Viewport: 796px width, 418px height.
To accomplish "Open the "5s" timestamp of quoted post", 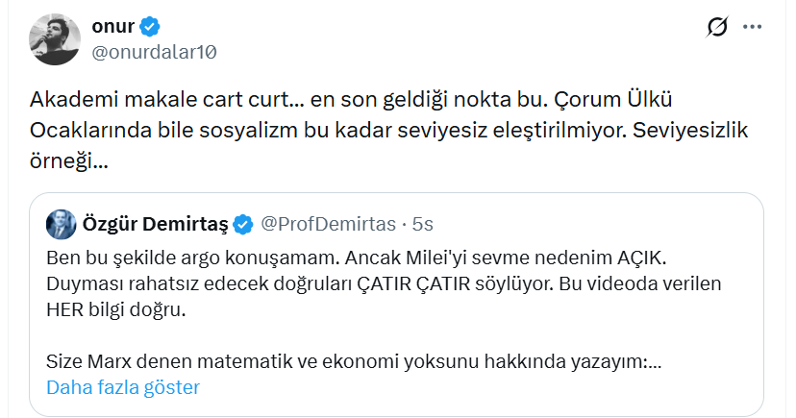I will [423, 225].
